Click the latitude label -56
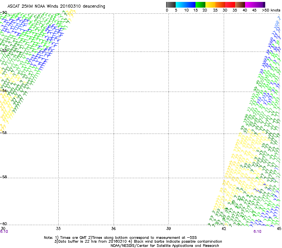Image resolution: width=282 pixels, height=248 pixels. click(x=3, y=132)
